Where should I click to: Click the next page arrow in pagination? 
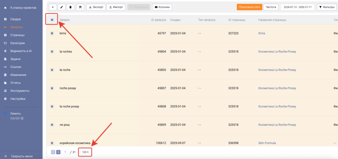pyautogui.click(x=58, y=152)
